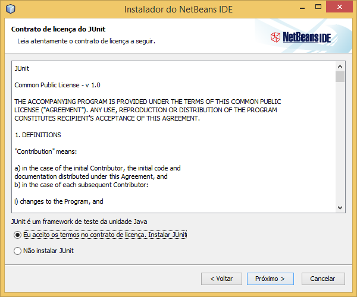Click 'Common Public License - v 1.0' text
357x297 pixels.
pos(57,85)
